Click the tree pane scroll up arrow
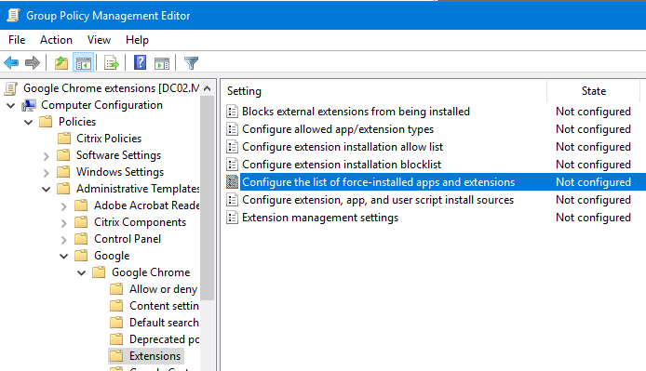Viewport: 646px width, 371px height. coord(208,88)
